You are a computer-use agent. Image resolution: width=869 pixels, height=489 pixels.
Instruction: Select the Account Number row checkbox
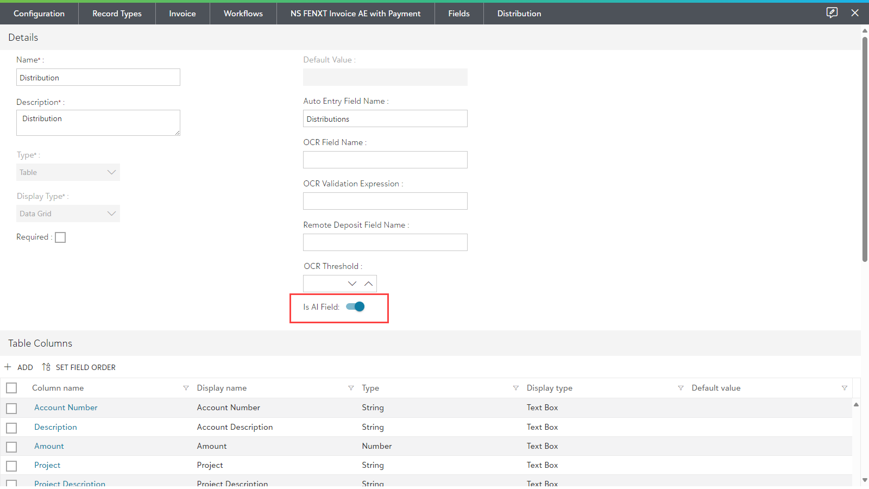(11, 408)
